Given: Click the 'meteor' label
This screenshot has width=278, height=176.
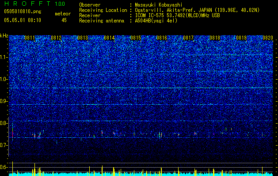Looking at the screenshot, I should [x=63, y=14].
